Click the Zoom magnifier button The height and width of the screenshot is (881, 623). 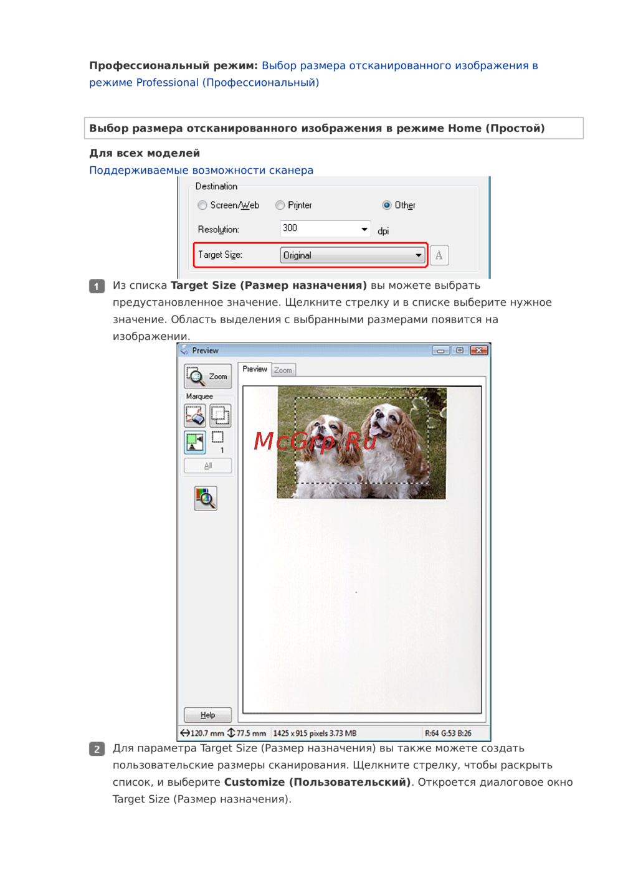[x=207, y=377]
